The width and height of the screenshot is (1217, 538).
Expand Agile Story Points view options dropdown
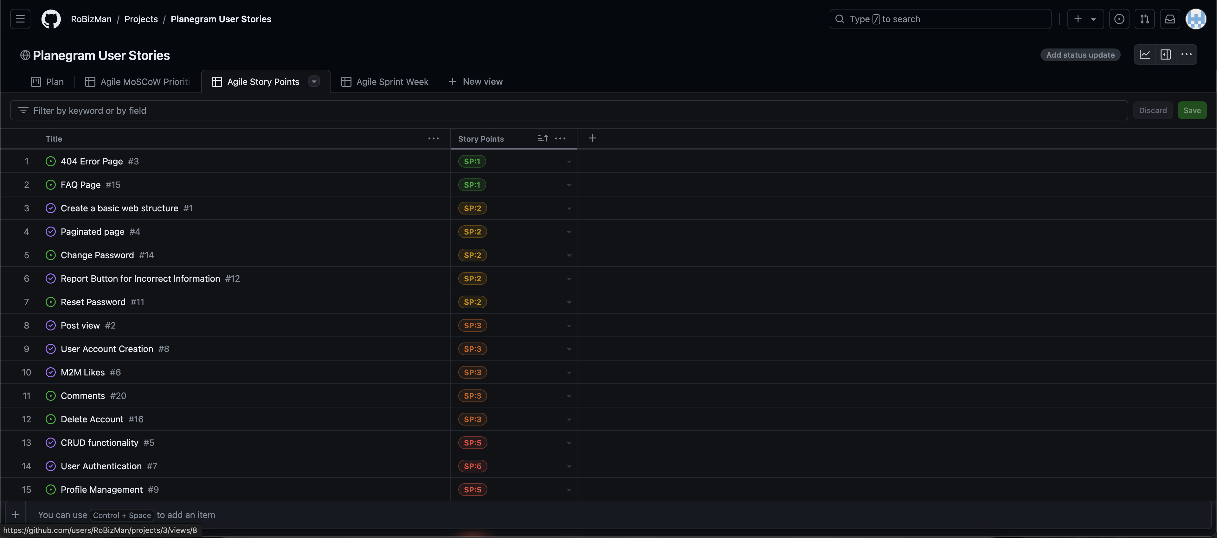(x=314, y=81)
